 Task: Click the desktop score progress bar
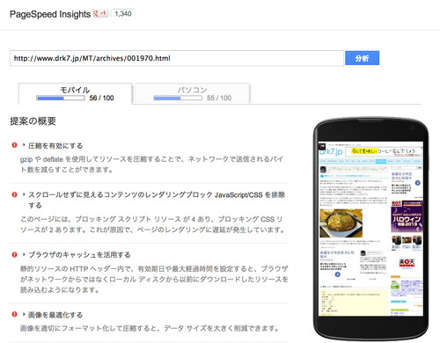[178, 98]
